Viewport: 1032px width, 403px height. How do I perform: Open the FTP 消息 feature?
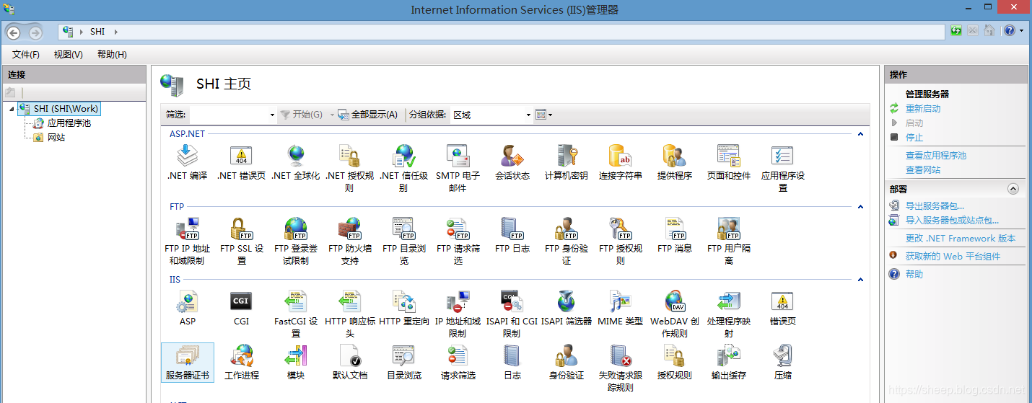(x=675, y=235)
